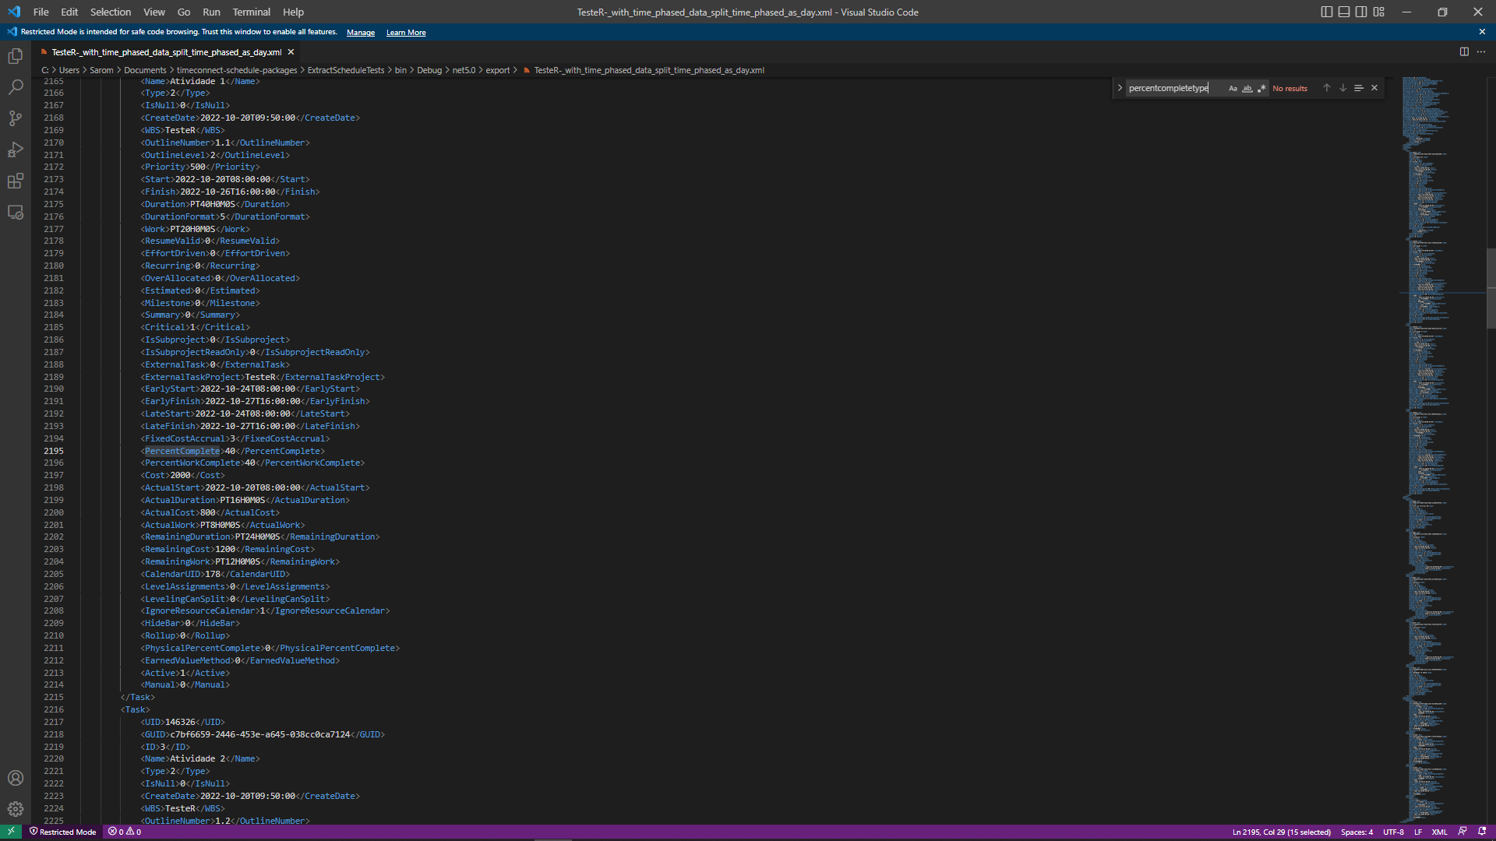Toggle Match Case in find widget

[1233, 88]
